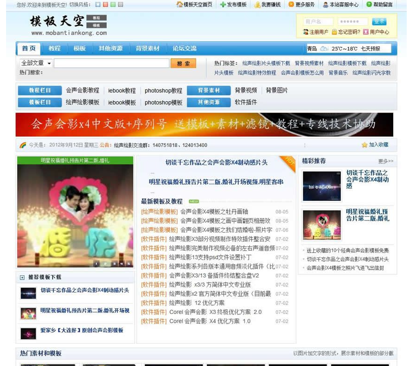Open hot tag 绘声绘影特效教程
410x366 pixels.
257,73
